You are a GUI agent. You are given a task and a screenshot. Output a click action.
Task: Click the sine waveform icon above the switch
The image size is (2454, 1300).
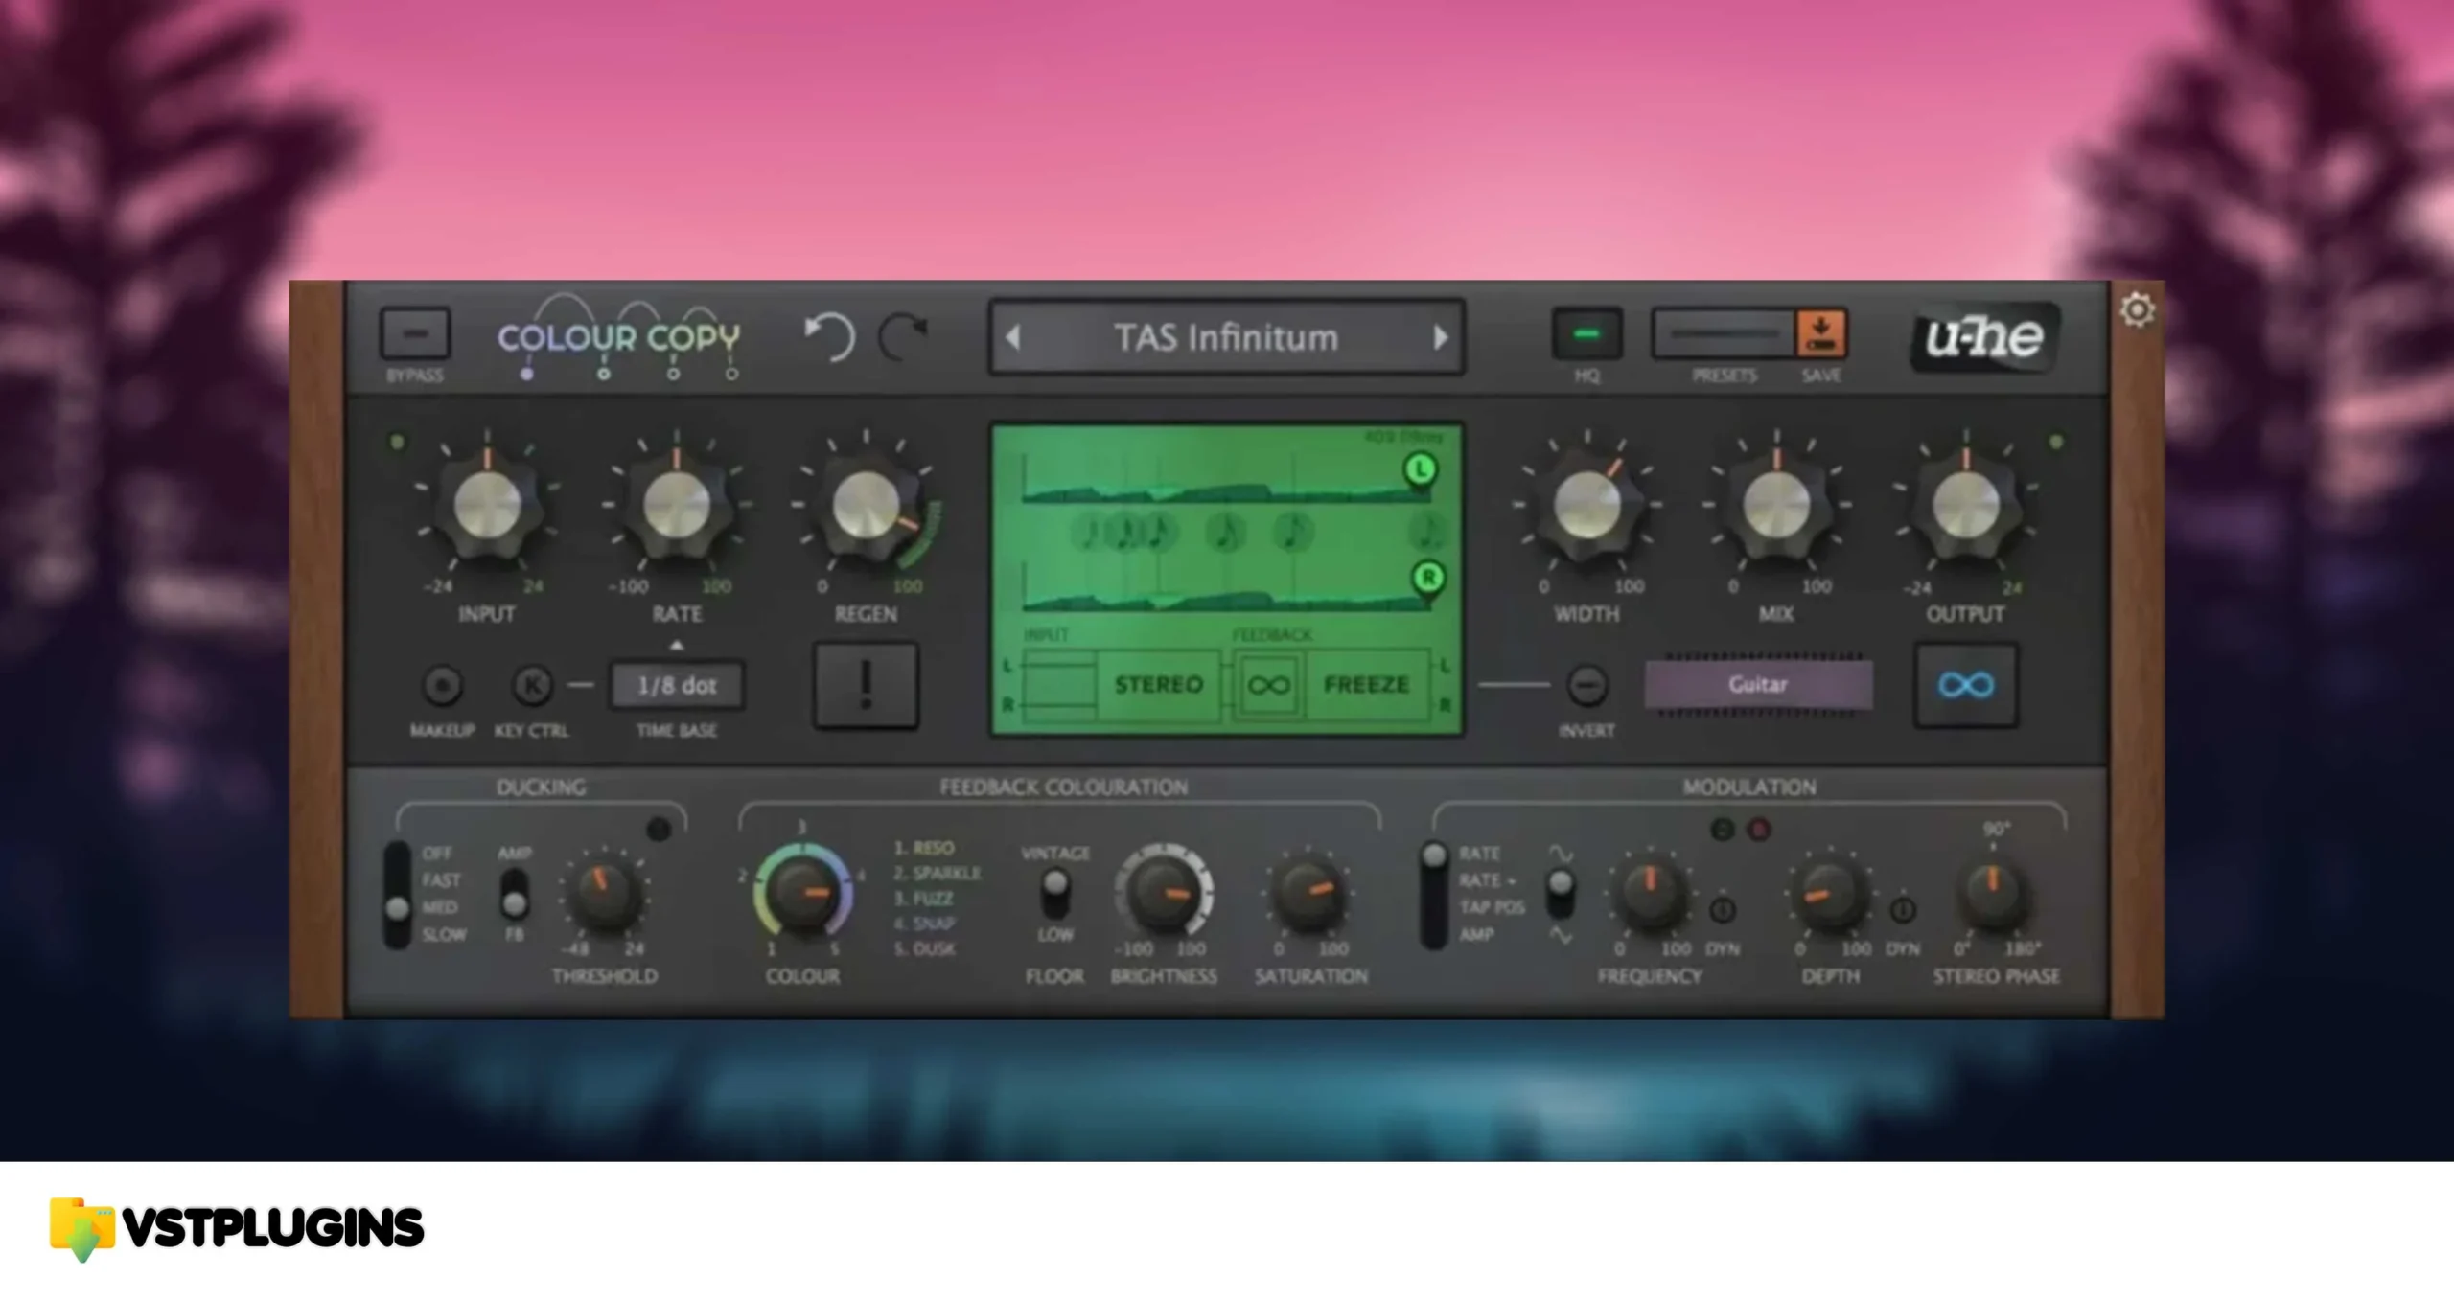coord(1561,853)
